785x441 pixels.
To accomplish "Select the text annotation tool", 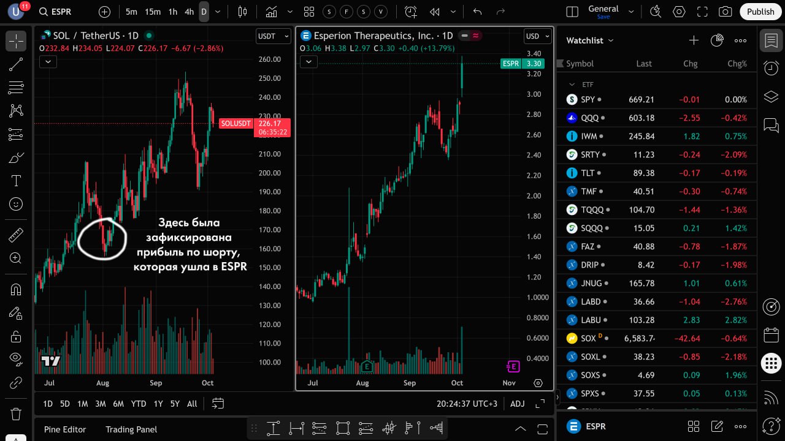I will point(16,181).
